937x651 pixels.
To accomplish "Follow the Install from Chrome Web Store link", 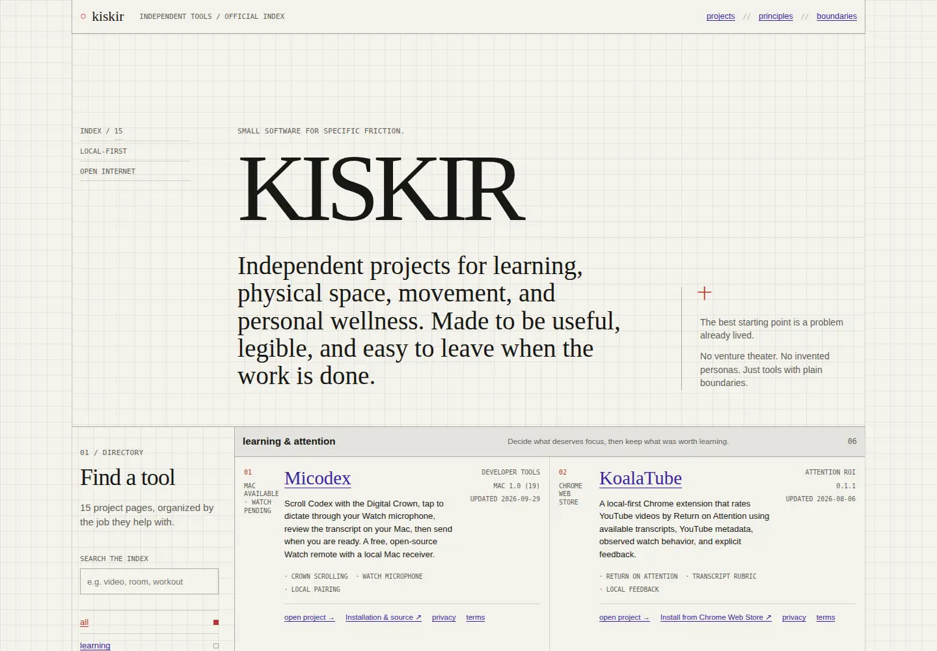I will (x=716, y=617).
